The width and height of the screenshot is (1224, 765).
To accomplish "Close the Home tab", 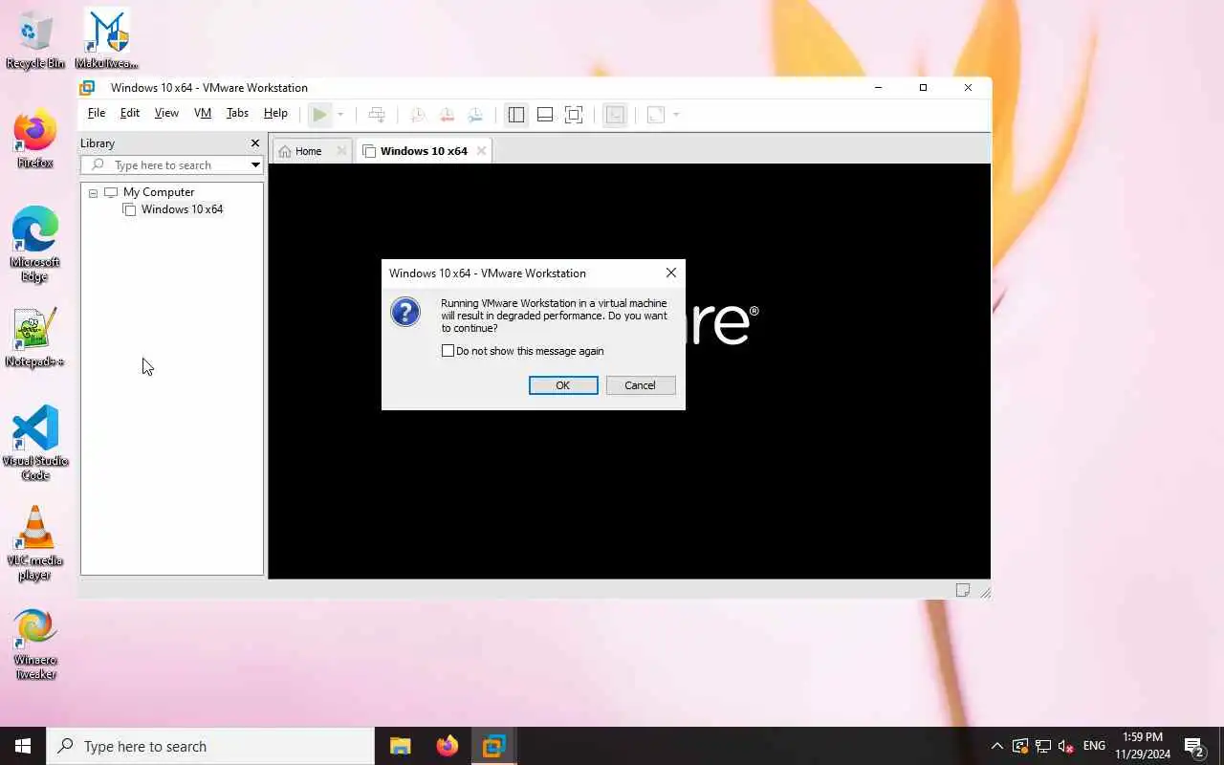I will pos(341,151).
